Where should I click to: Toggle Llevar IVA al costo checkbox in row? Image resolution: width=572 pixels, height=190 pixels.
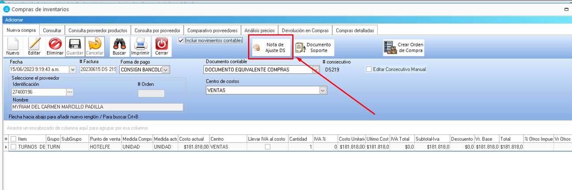point(267,147)
